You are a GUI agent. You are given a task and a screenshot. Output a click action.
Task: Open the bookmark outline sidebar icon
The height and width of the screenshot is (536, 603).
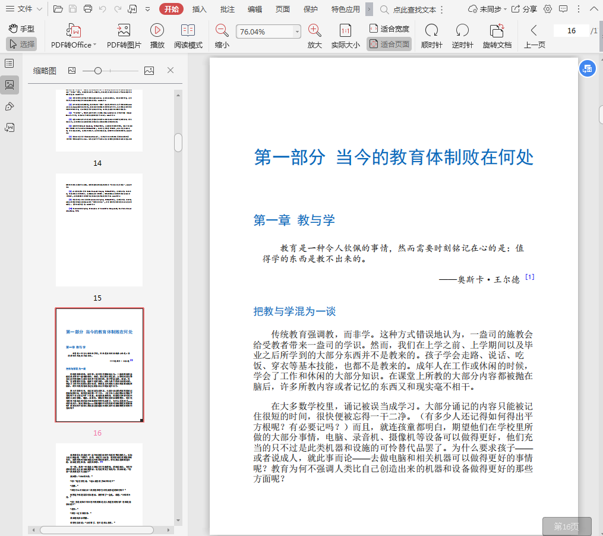pos(10,63)
